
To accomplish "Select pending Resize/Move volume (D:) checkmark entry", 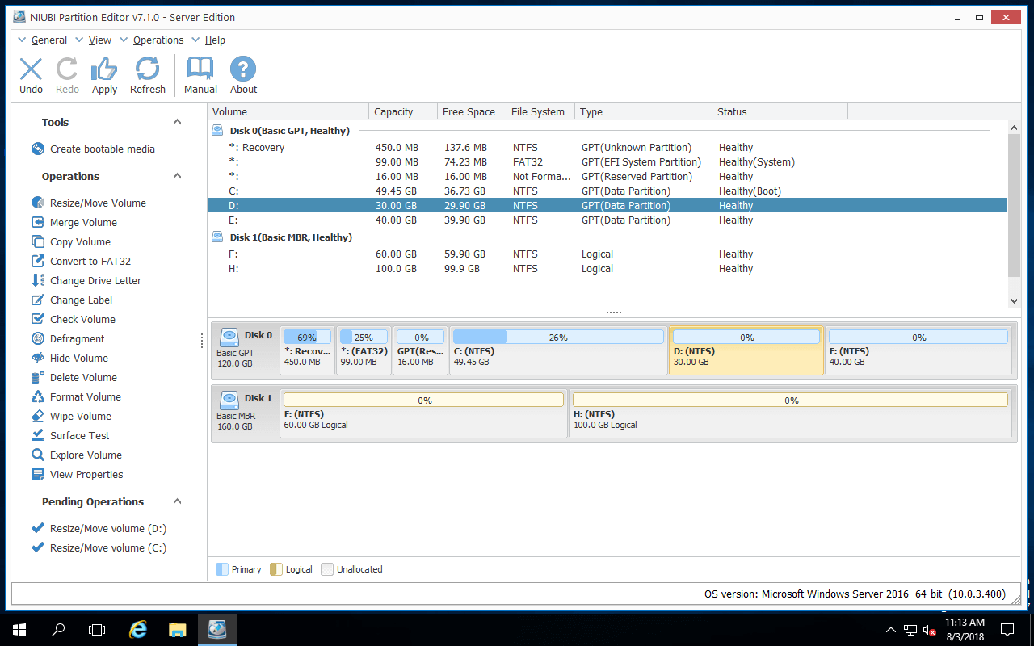I will [99, 528].
